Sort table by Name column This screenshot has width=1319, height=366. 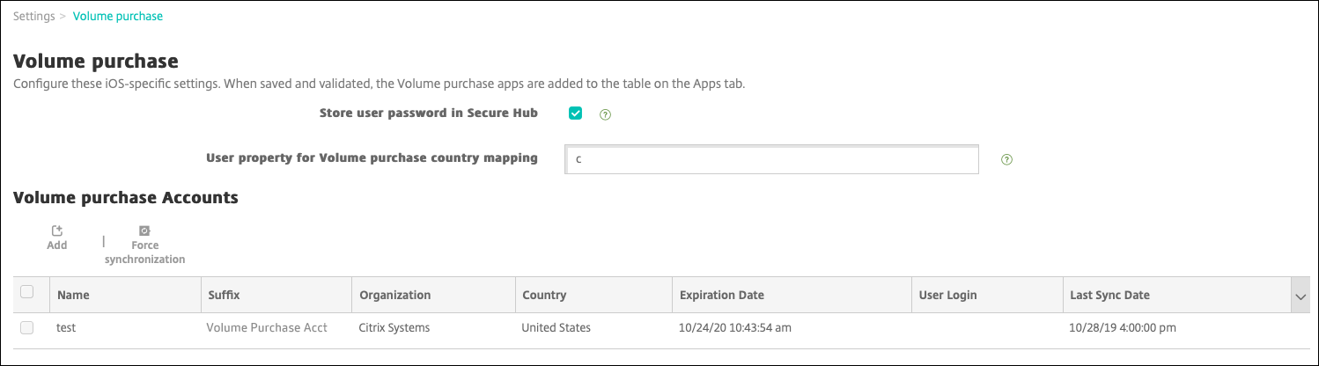[73, 296]
